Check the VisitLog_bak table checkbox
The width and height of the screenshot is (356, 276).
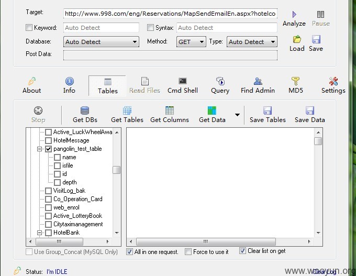pos(48,191)
